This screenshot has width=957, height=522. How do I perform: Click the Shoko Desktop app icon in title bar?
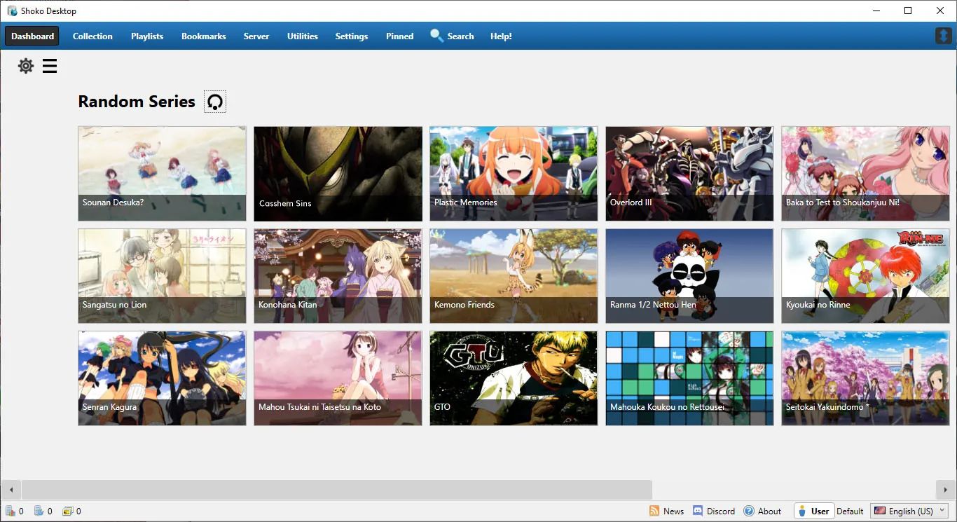pos(12,11)
